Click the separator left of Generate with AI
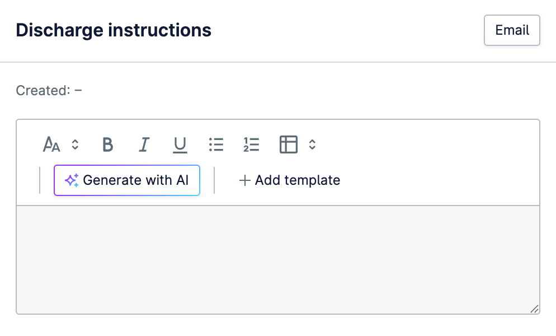 pos(40,180)
